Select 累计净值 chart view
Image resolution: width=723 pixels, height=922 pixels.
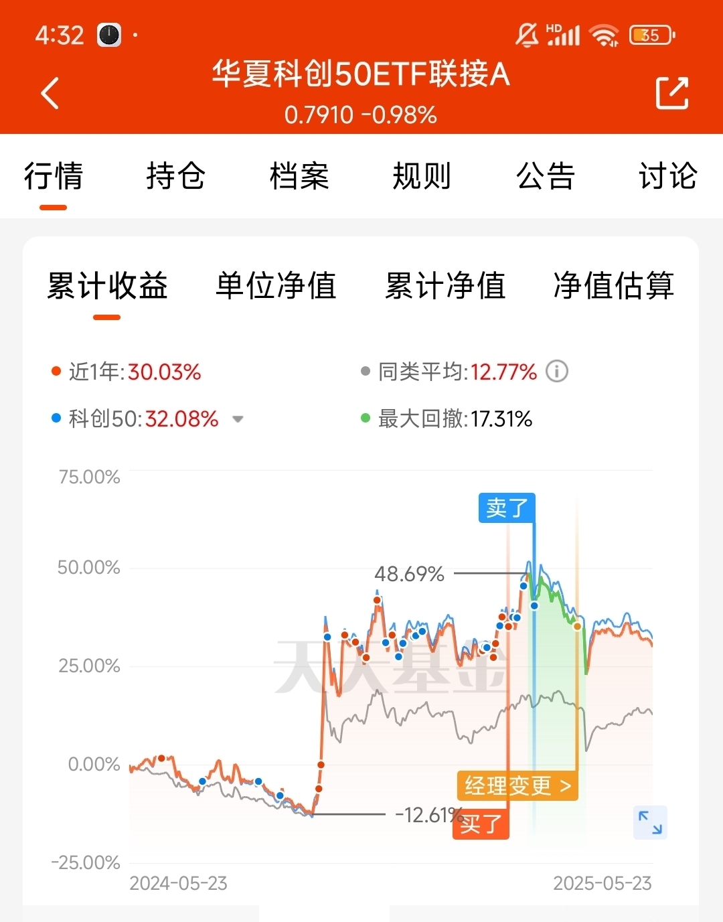[x=445, y=286]
